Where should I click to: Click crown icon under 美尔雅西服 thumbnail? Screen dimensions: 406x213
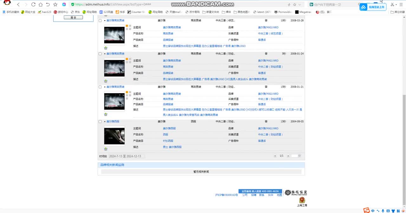[x=106, y=149]
